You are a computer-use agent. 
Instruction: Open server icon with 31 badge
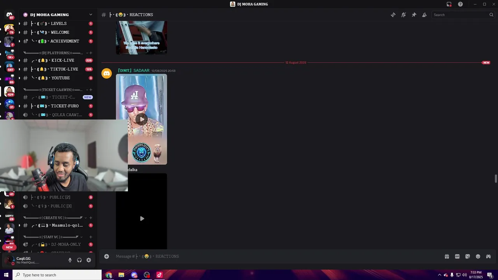pyautogui.click(x=9, y=103)
